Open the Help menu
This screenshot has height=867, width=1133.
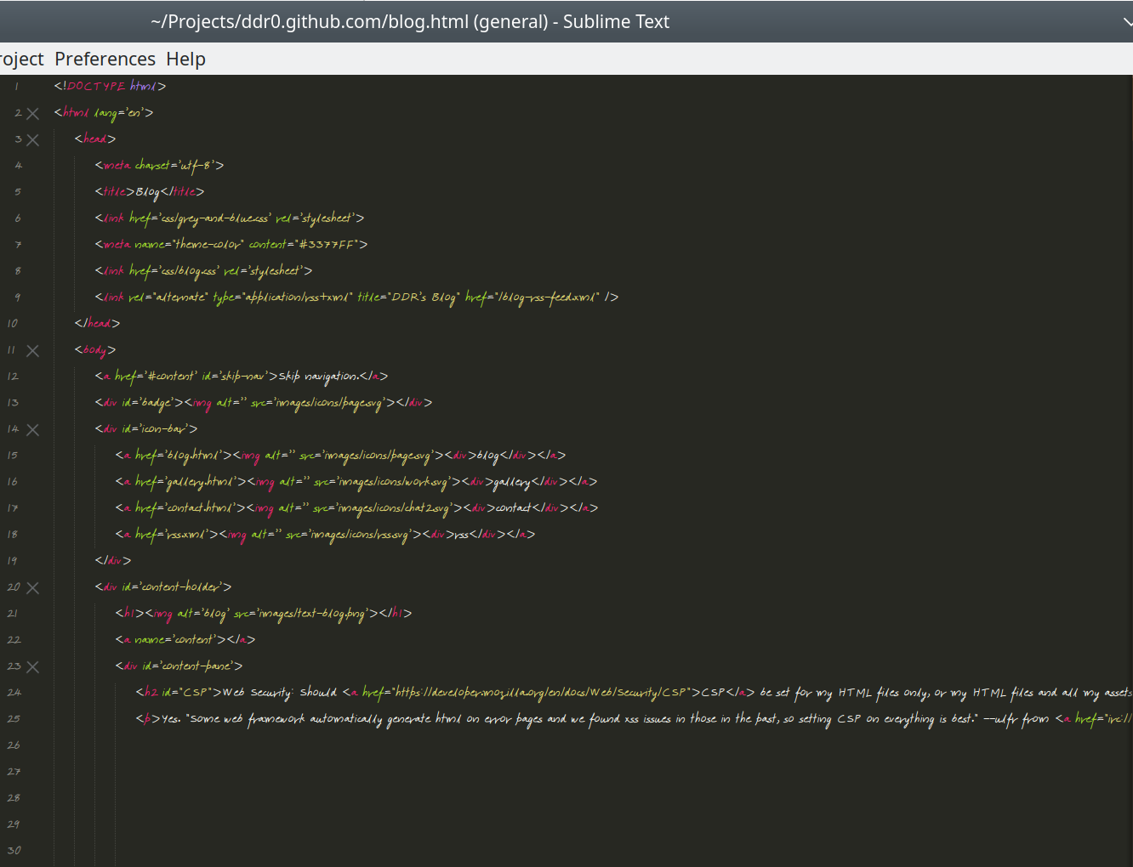(x=185, y=59)
